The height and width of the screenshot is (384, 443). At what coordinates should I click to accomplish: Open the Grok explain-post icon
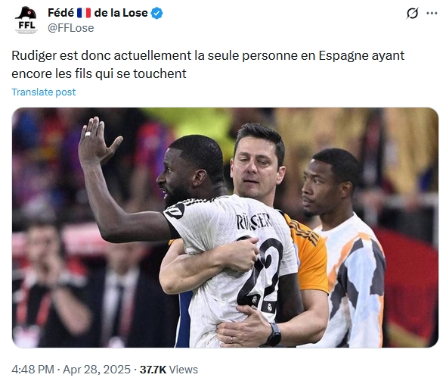[x=413, y=13]
